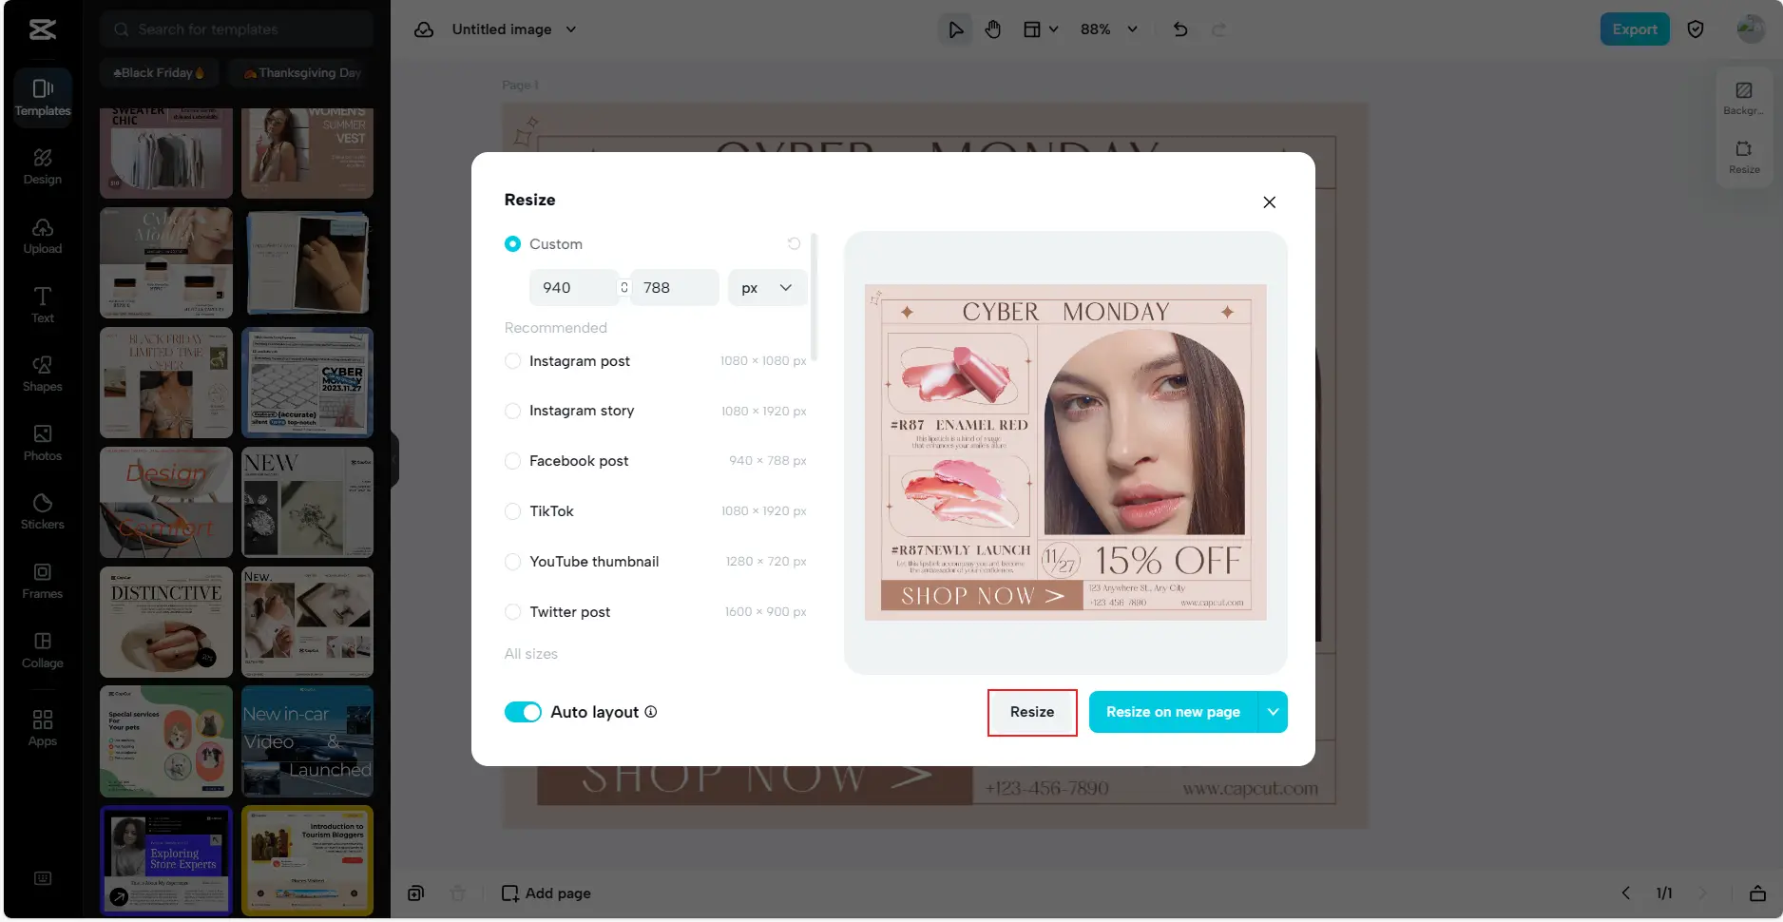
Task: Disable the Auto layout toggle
Action: [x=523, y=711]
